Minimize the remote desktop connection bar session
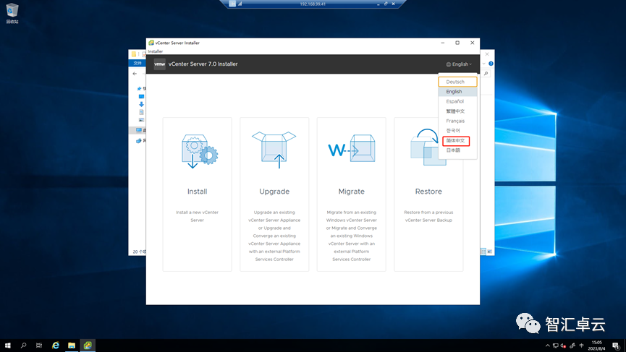This screenshot has width=626, height=352. pos(378,4)
